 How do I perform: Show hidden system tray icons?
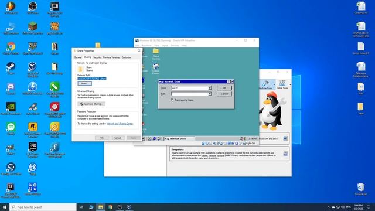[328, 207]
